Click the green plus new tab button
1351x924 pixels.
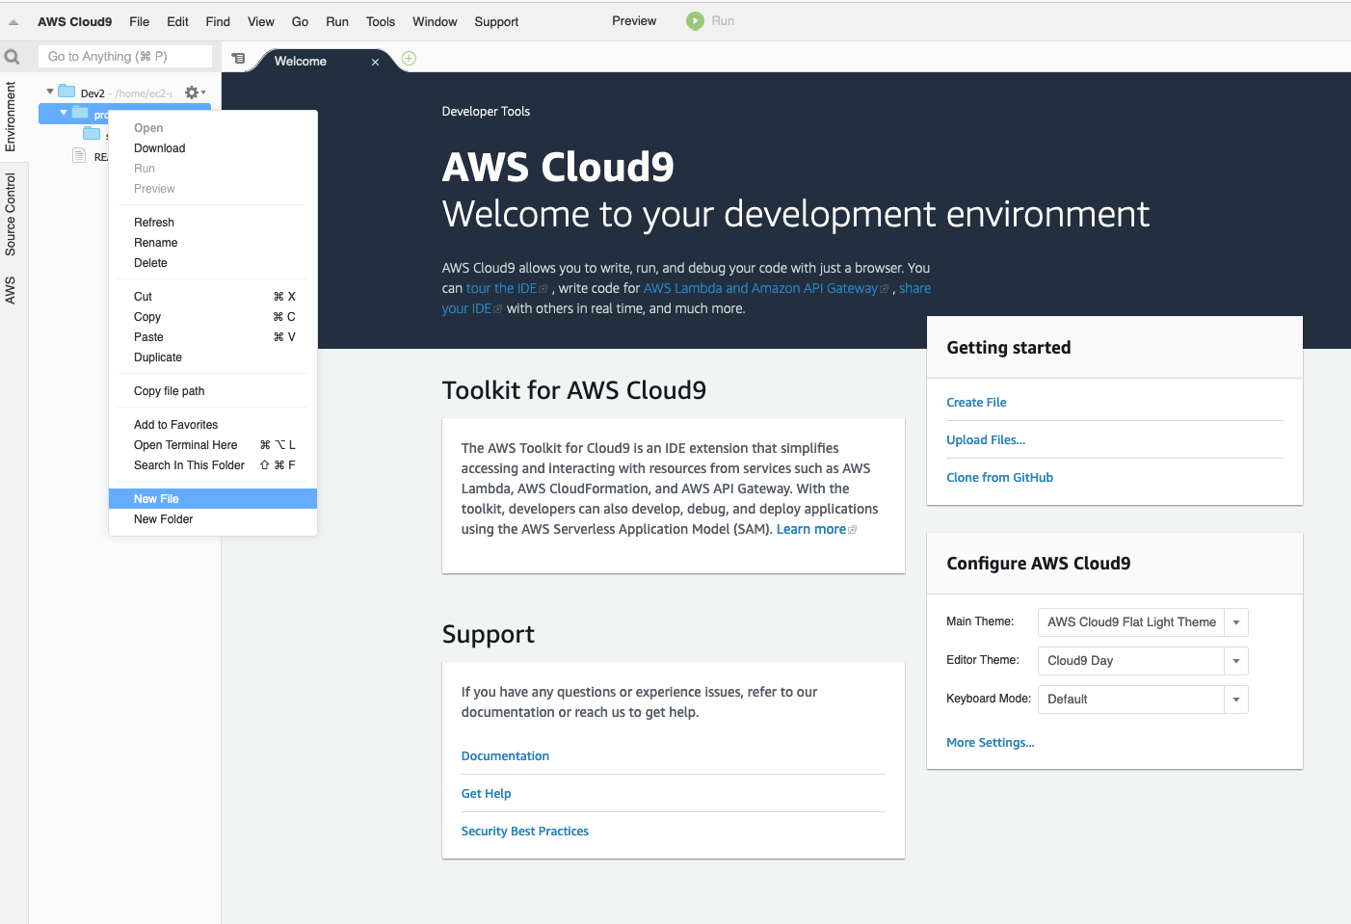(x=409, y=59)
